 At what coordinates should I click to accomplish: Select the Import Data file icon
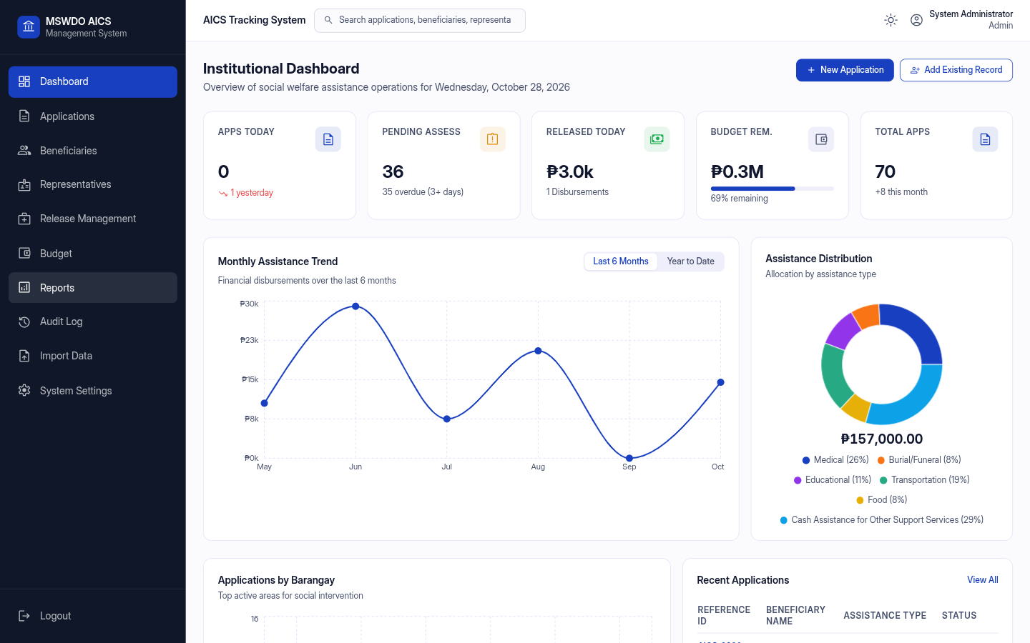click(24, 356)
